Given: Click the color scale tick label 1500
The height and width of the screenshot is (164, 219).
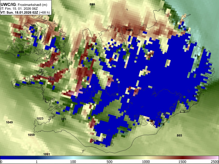Looking at the screenshot, I should pyautogui.click(x=182, y=162).
